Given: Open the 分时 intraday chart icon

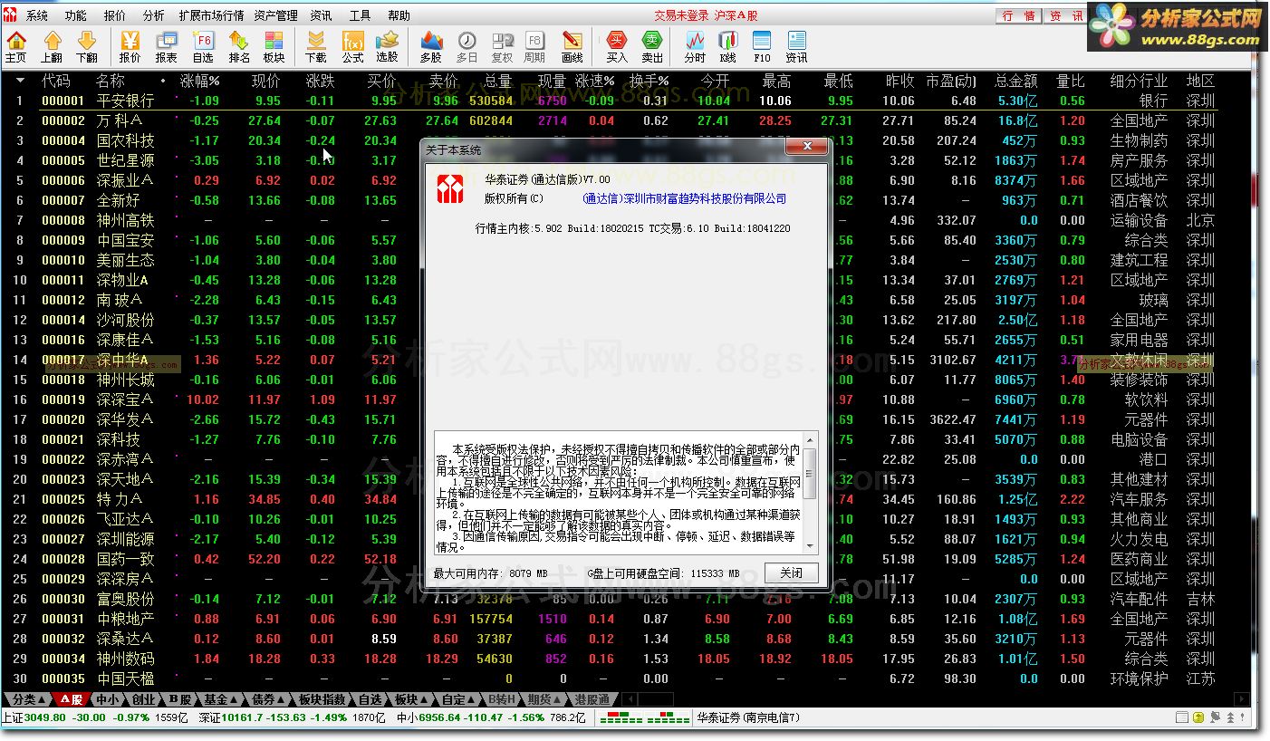Looking at the screenshot, I should point(695,47).
